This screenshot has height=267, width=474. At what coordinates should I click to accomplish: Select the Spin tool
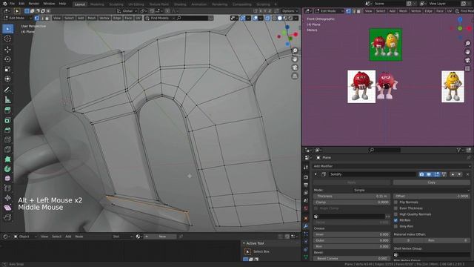(x=7, y=168)
